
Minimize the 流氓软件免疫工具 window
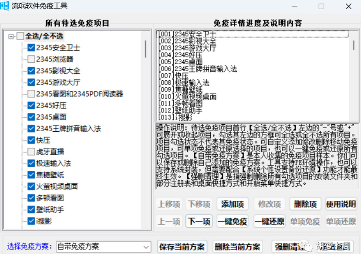[x=294, y=6]
